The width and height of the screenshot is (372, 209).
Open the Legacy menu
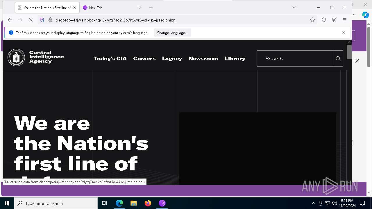pyautogui.click(x=172, y=59)
